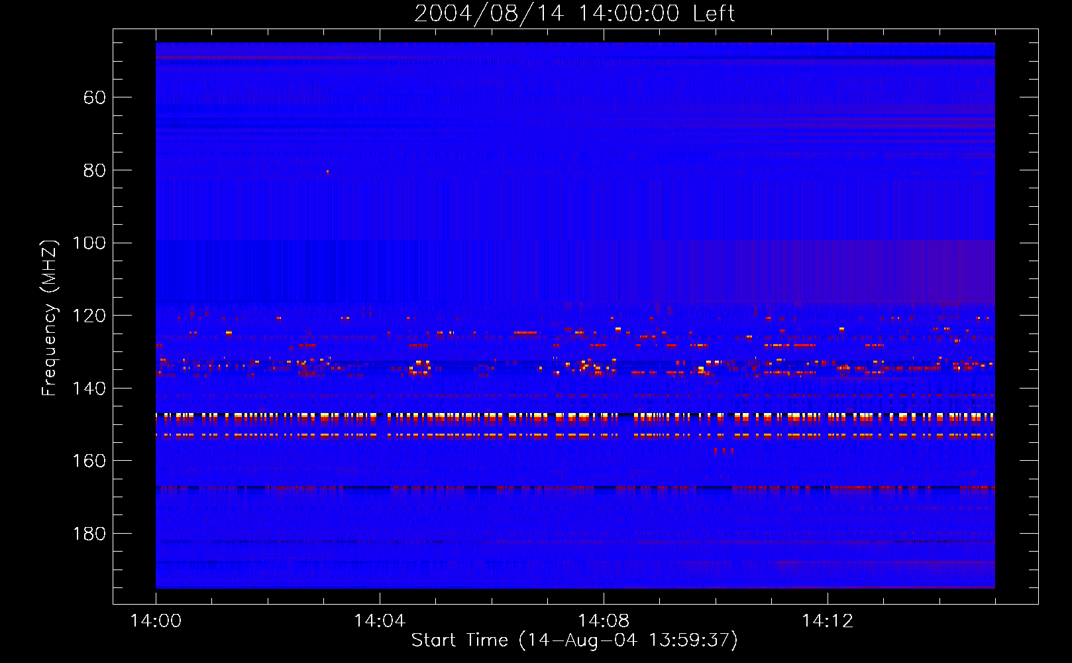Click the 'Start Time (14-Aug-04 13:59:37)' label
Viewport: 1072px width, 663px height.
point(574,640)
